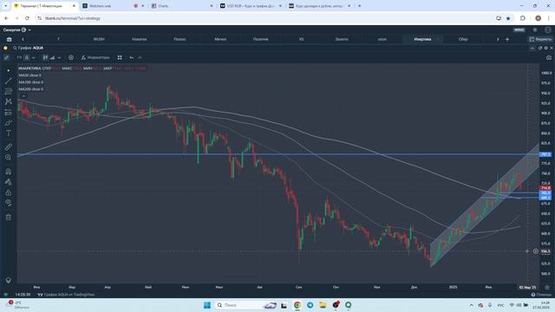Open the Помощь help link

[541, 295]
